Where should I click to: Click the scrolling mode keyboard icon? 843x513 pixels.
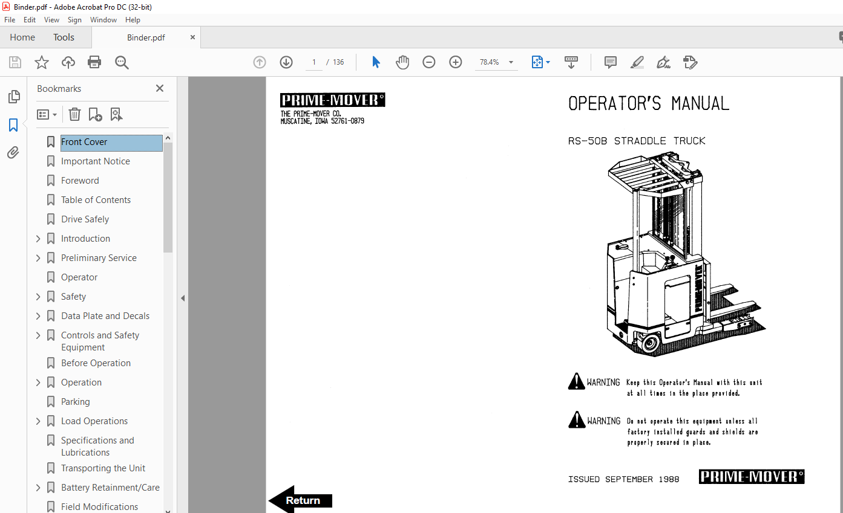[571, 62]
